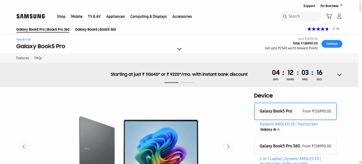
Task: Click the 'Save ₹26598.00' text
Action: point(308,39)
